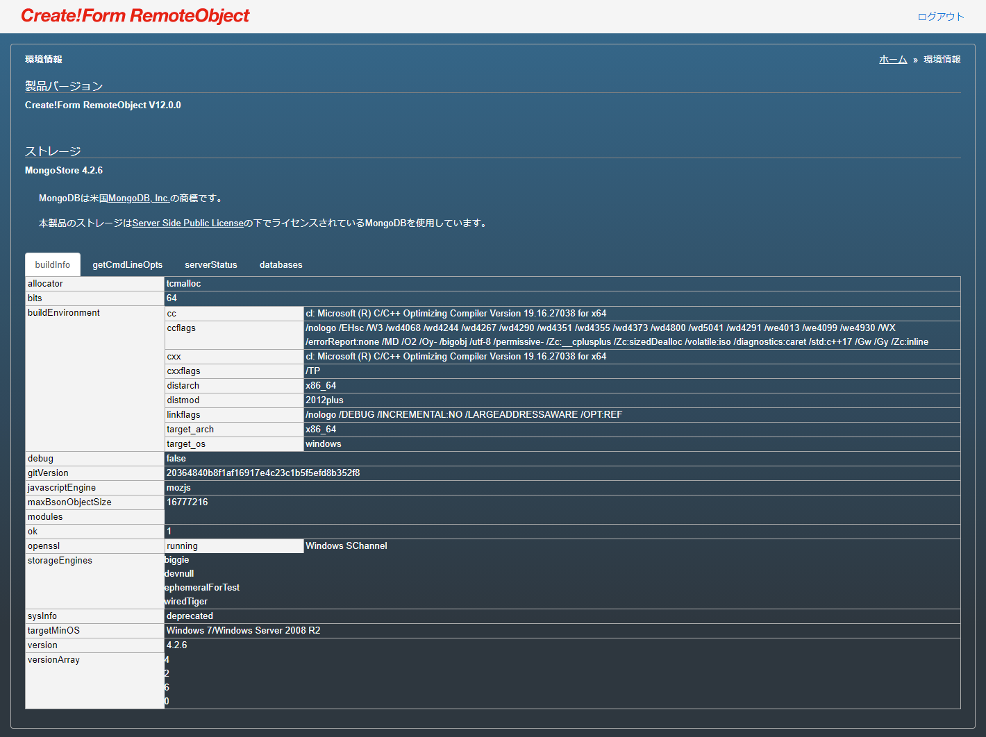Click the ccflags value starting with /nologo /EHsc

[x=632, y=335]
